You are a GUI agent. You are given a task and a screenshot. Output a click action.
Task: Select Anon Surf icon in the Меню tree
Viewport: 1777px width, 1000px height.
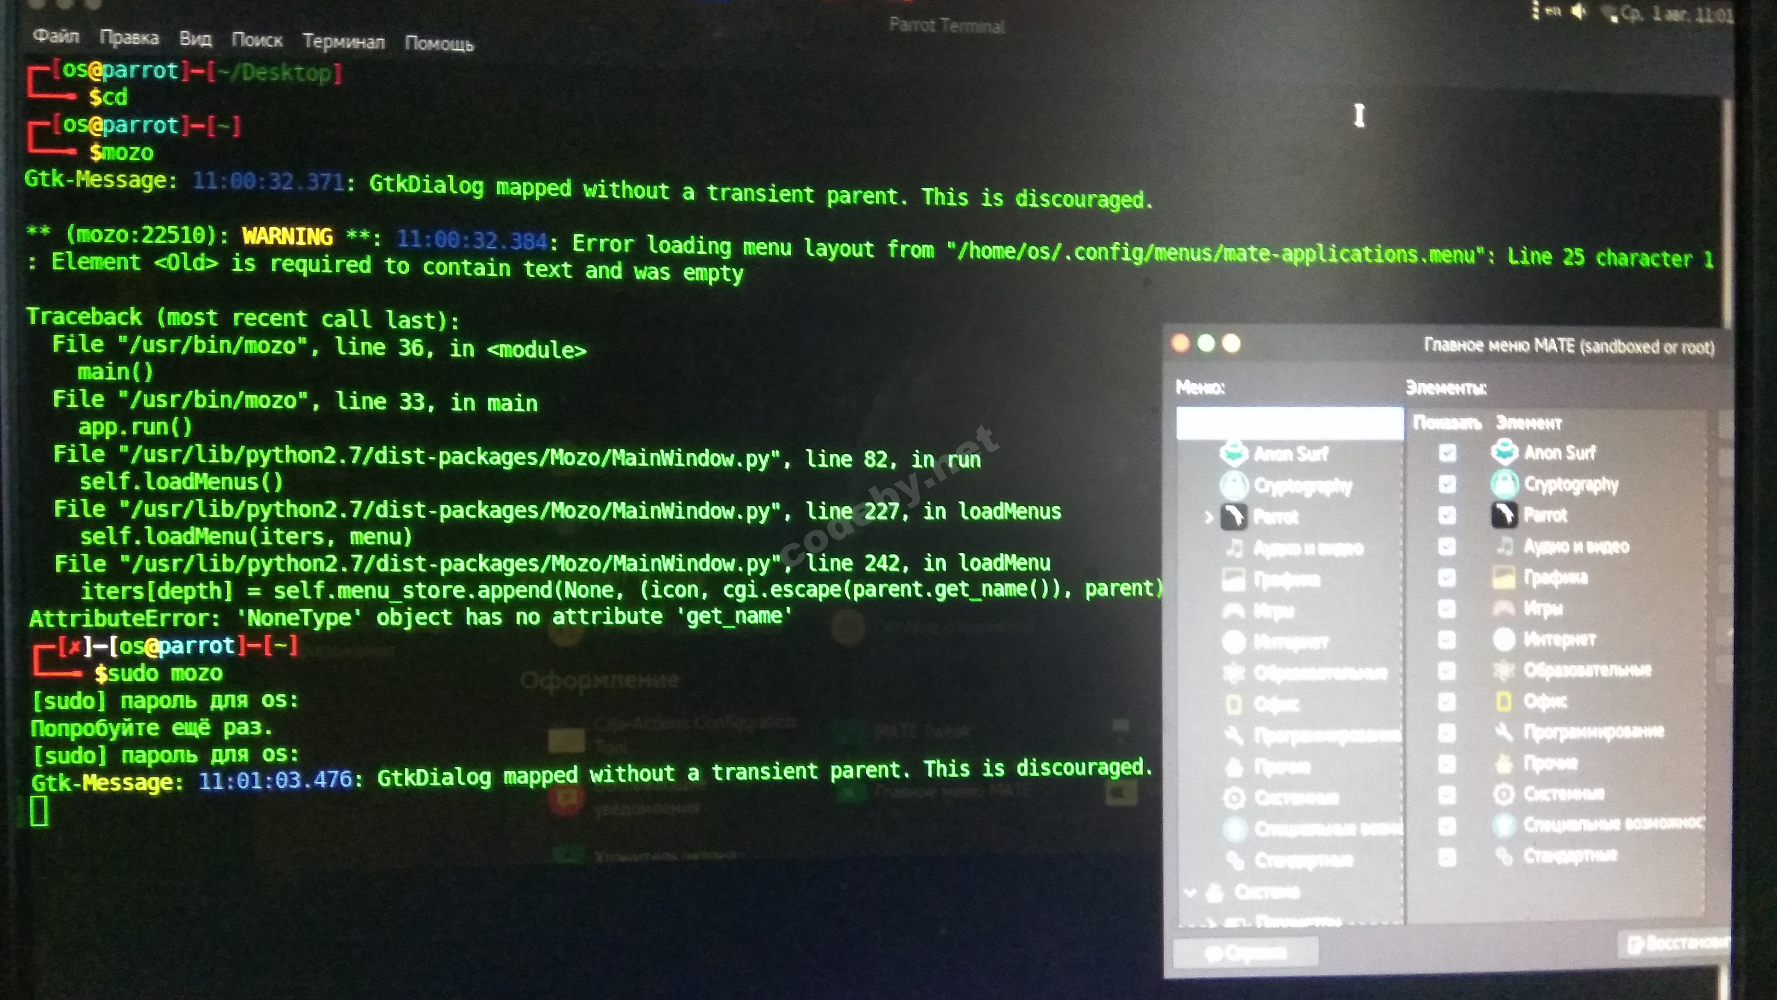[1234, 453]
